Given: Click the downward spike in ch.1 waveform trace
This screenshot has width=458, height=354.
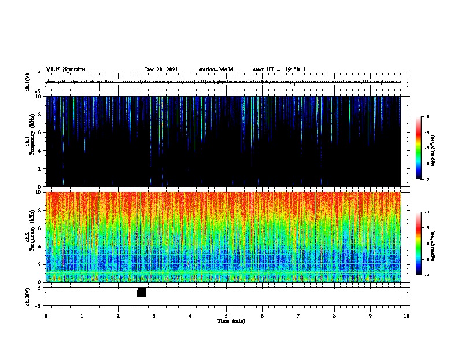Looking at the screenshot, I should tap(99, 87).
